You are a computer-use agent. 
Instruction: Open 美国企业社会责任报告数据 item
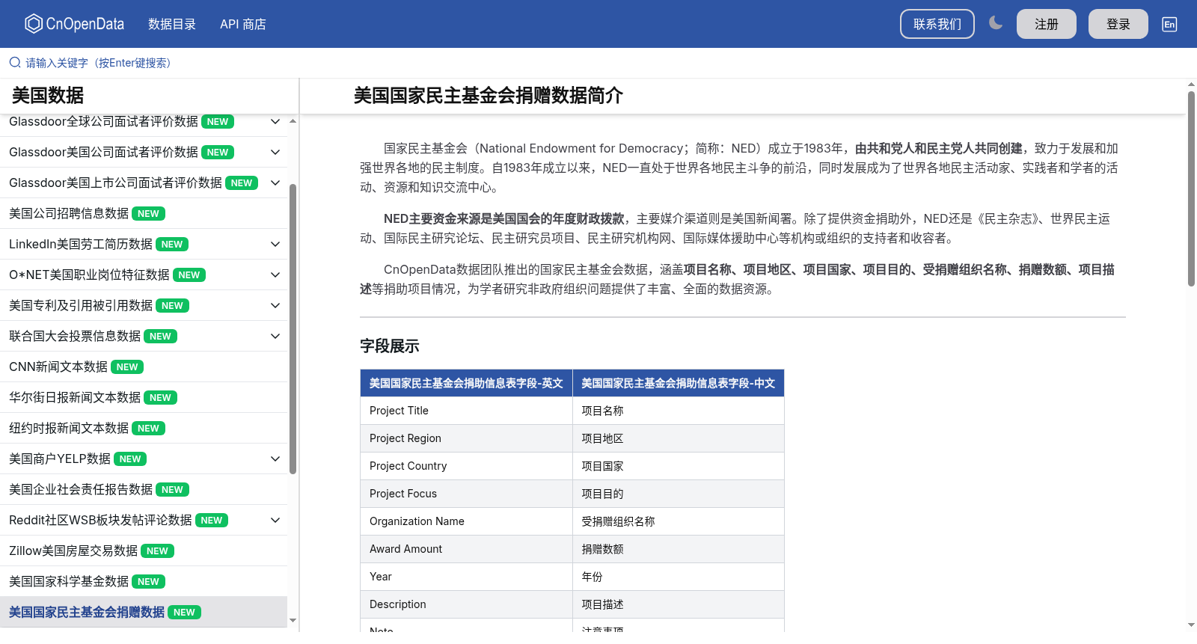click(144, 489)
